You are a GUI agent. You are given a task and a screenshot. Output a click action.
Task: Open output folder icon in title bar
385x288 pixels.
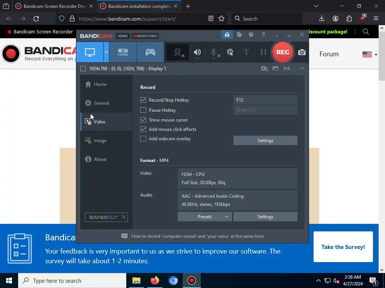[x=239, y=35]
